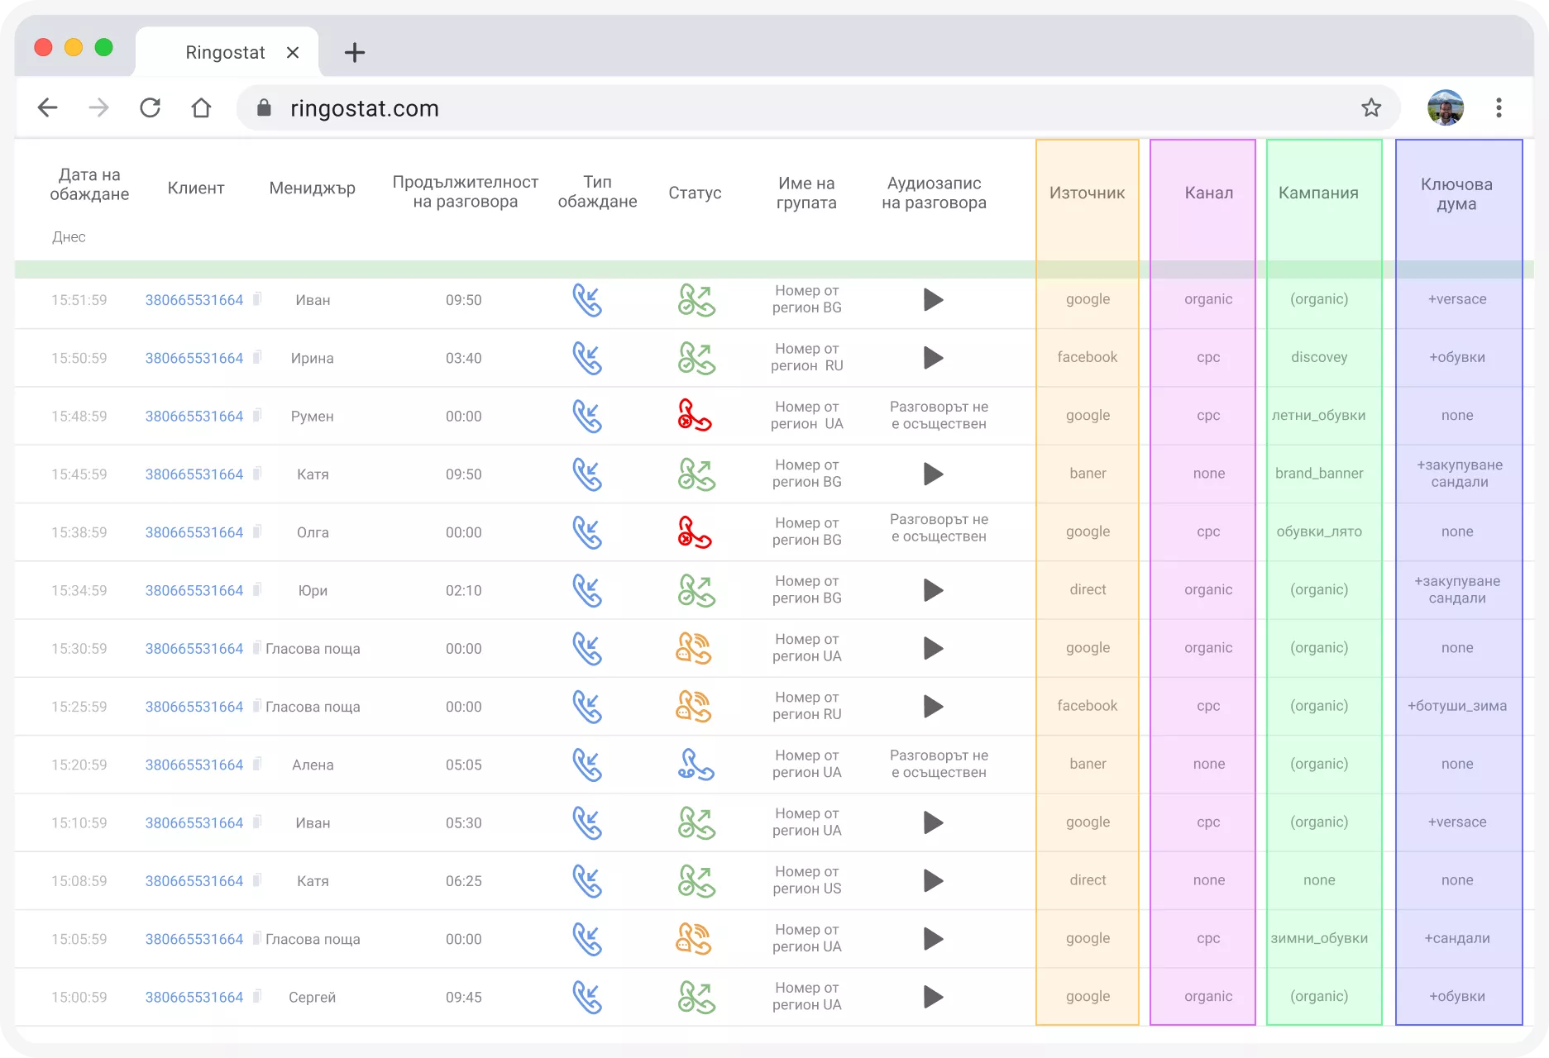Click the blue status icon in the Алена row
The image size is (1549, 1058).
(696, 765)
